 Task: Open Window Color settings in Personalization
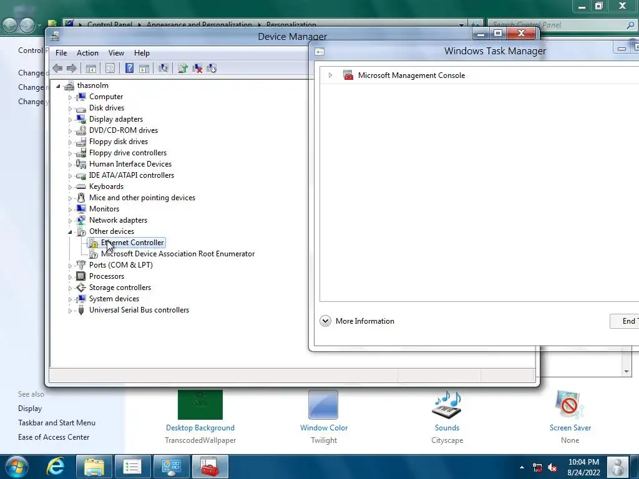pyautogui.click(x=324, y=428)
